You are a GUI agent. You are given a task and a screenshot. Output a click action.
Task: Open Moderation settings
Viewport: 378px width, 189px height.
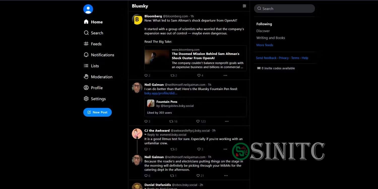[98, 77]
